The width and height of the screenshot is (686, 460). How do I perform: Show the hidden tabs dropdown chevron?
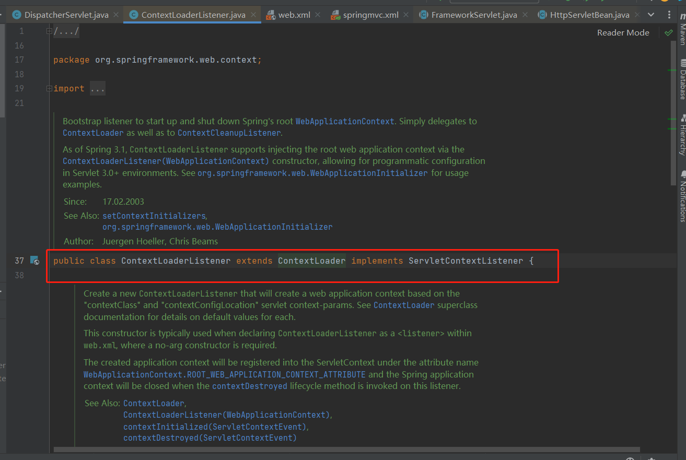(x=651, y=15)
